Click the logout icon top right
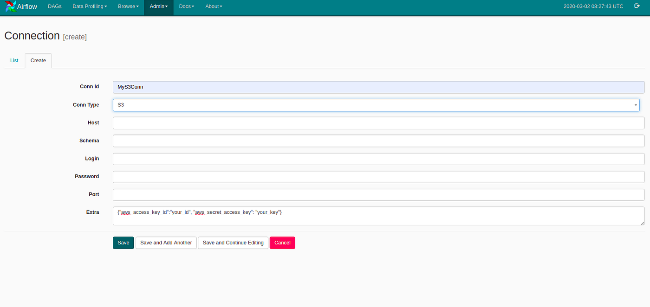The image size is (650, 307). click(637, 6)
